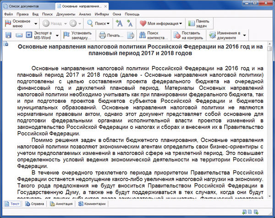The height and width of the screenshot is (218, 275).
Task: Click Поиск контекста binoculars button
Action: (153, 35)
